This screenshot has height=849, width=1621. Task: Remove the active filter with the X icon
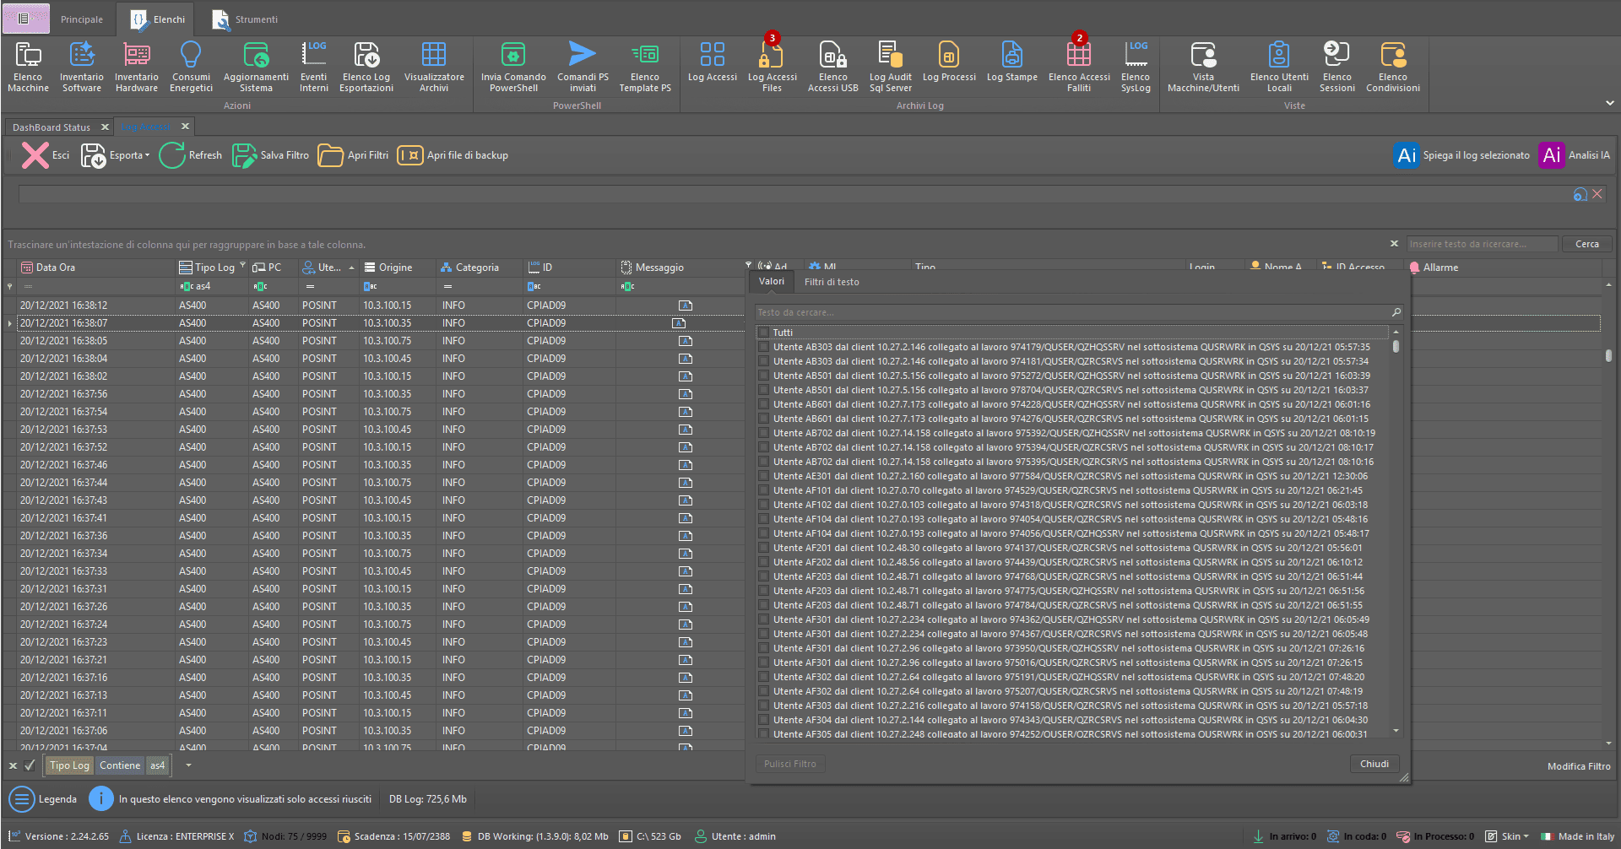click(x=13, y=765)
